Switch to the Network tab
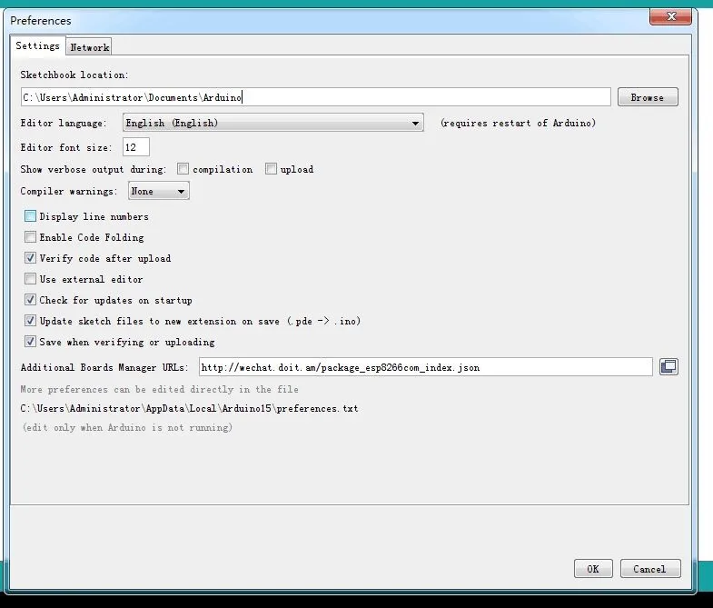 pyautogui.click(x=90, y=47)
